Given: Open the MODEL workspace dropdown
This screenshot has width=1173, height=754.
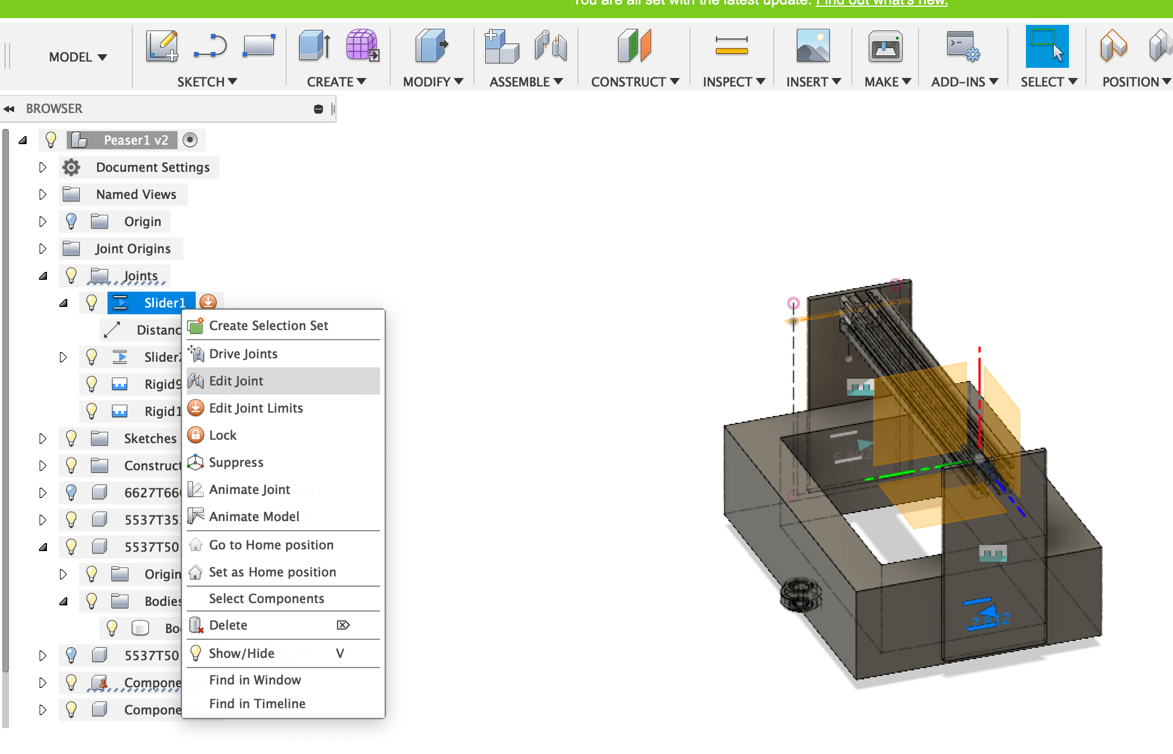Looking at the screenshot, I should [x=77, y=57].
